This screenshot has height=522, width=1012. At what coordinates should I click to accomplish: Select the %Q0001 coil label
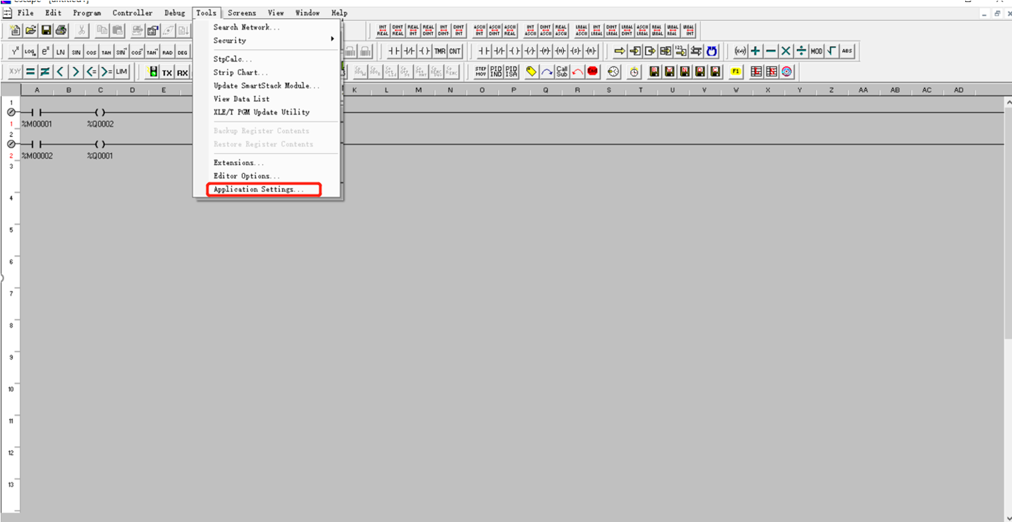[100, 156]
